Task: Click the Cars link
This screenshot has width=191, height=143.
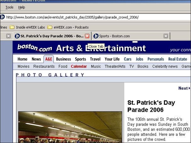Action: [127, 59]
